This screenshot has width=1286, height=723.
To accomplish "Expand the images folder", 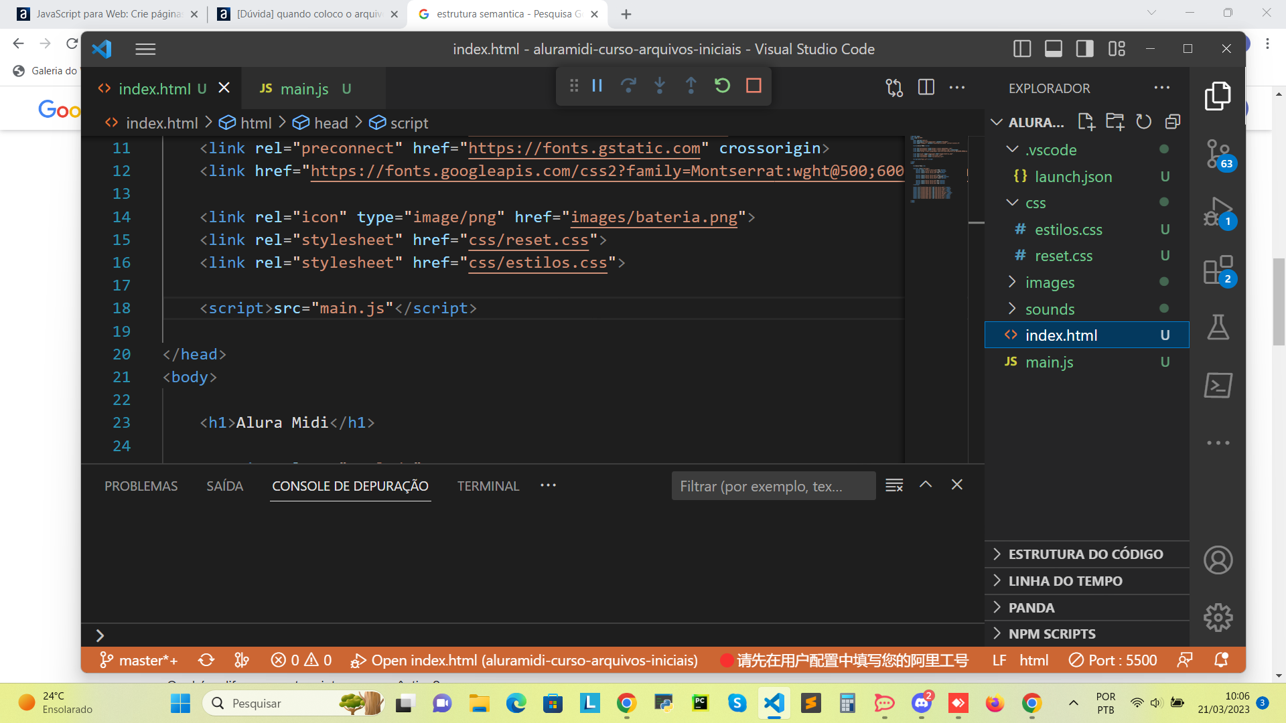I will (1012, 283).
